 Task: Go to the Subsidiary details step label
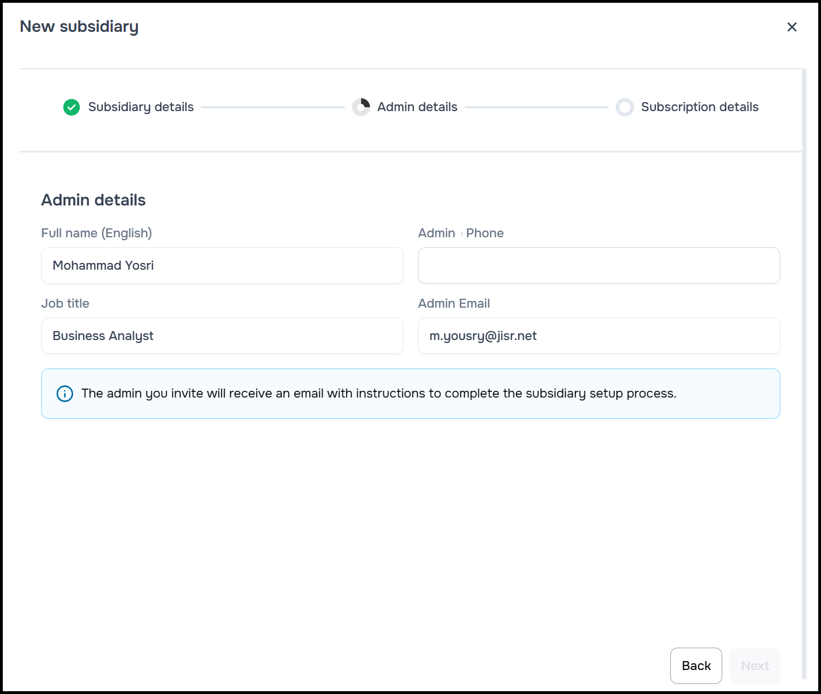point(141,107)
